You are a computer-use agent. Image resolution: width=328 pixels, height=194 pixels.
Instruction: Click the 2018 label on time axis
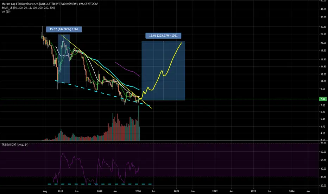pyautogui.click(x=60, y=191)
